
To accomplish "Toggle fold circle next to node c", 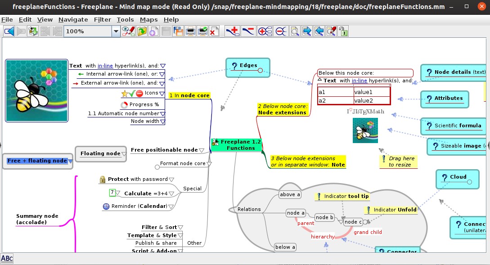I will click(x=365, y=222).
